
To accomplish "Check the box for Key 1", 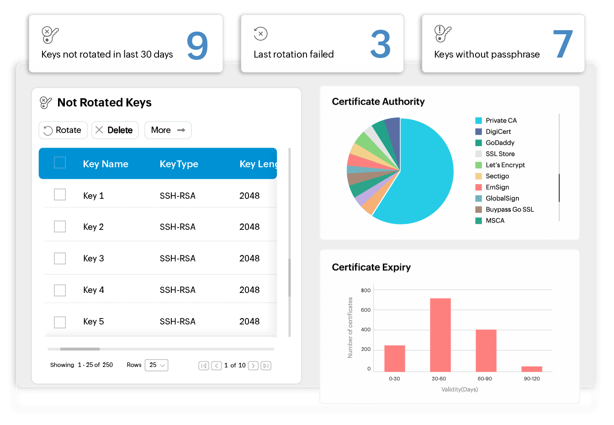I will [x=60, y=195].
